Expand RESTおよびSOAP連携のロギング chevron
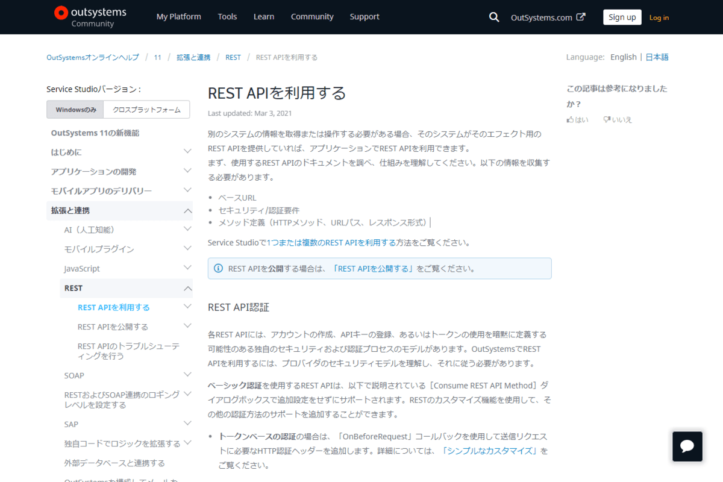The image size is (723, 482). tap(187, 395)
